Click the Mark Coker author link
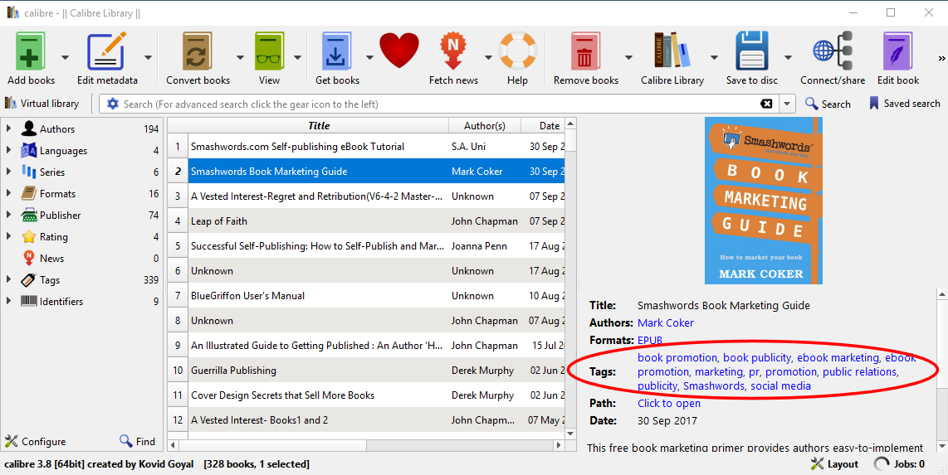Image resolution: width=948 pixels, height=475 pixels. pyautogui.click(x=666, y=322)
